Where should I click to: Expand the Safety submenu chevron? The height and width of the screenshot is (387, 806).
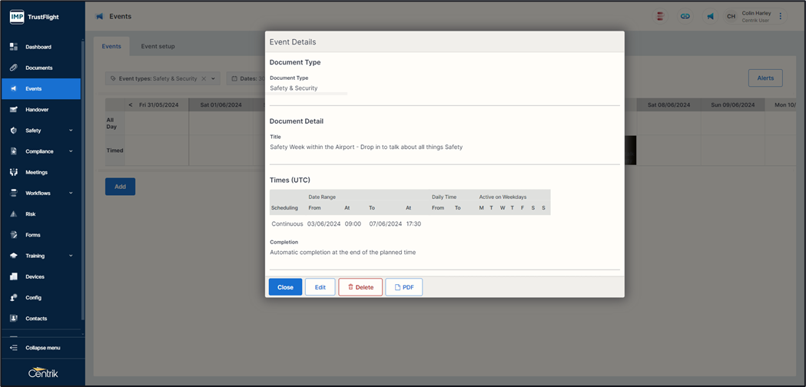[71, 131]
